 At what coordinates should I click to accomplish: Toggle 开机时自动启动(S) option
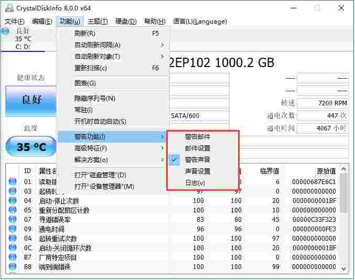(x=113, y=122)
